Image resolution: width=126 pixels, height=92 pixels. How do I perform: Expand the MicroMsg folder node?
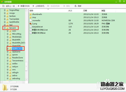point(8,34)
